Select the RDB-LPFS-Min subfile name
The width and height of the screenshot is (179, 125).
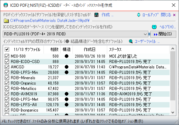click(x=24, y=72)
